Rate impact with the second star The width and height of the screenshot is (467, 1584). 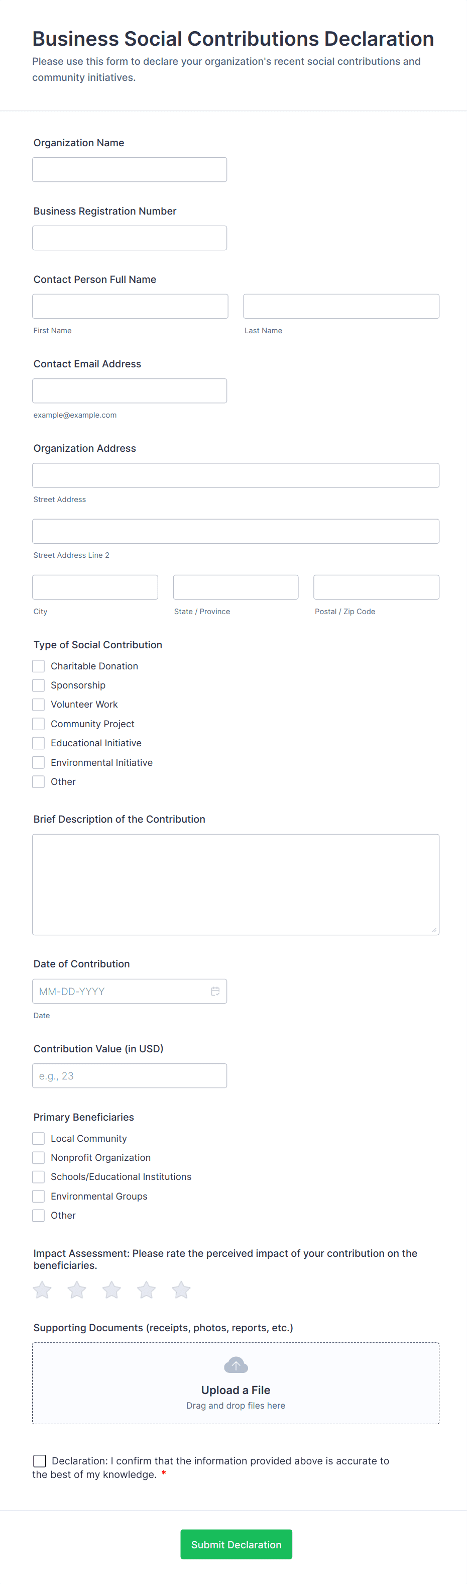click(x=77, y=1290)
